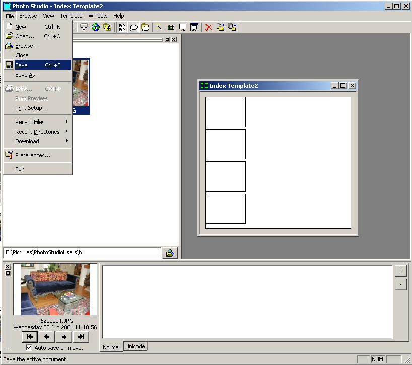The image size is (412, 365).
Task: Choose Save As... menu entry
Action: 38,75
